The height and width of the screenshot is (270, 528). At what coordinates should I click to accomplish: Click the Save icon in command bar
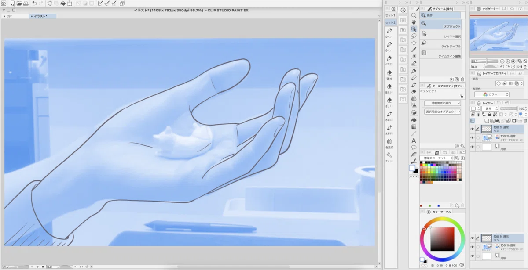coord(26,4)
